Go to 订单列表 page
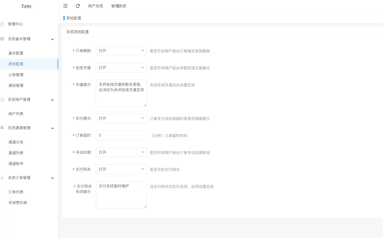This screenshot has height=238, width=383. [x=16, y=192]
